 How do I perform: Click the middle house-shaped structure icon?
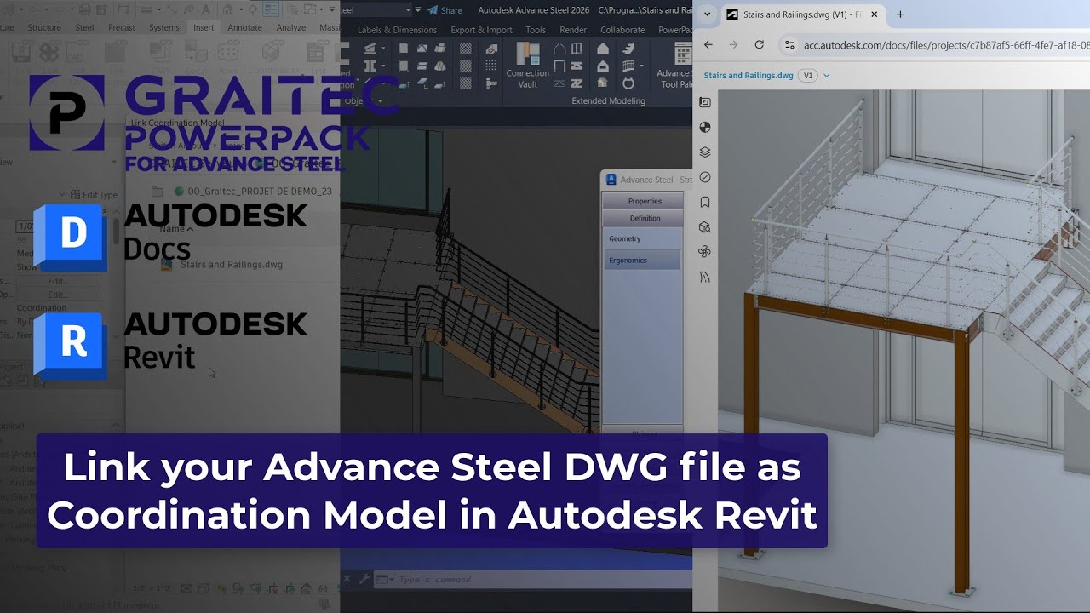(603, 66)
